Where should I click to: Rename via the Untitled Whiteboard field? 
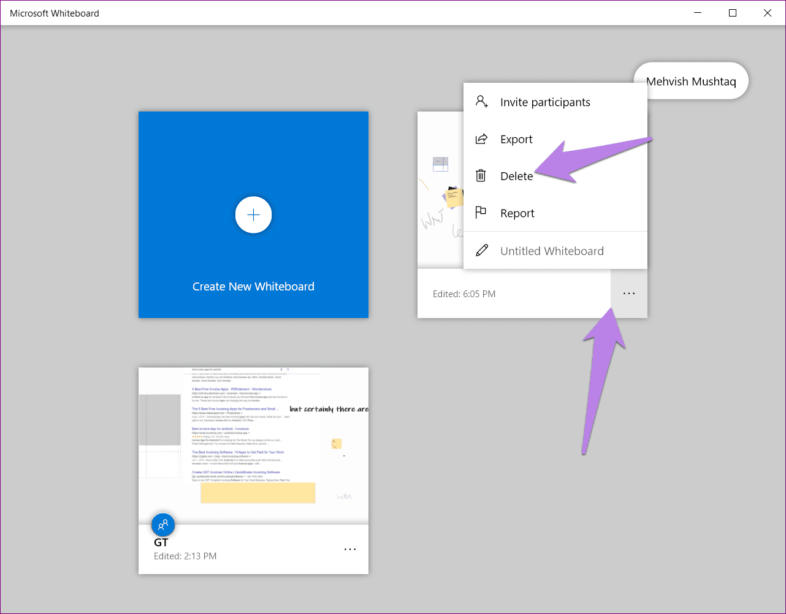pyautogui.click(x=555, y=251)
